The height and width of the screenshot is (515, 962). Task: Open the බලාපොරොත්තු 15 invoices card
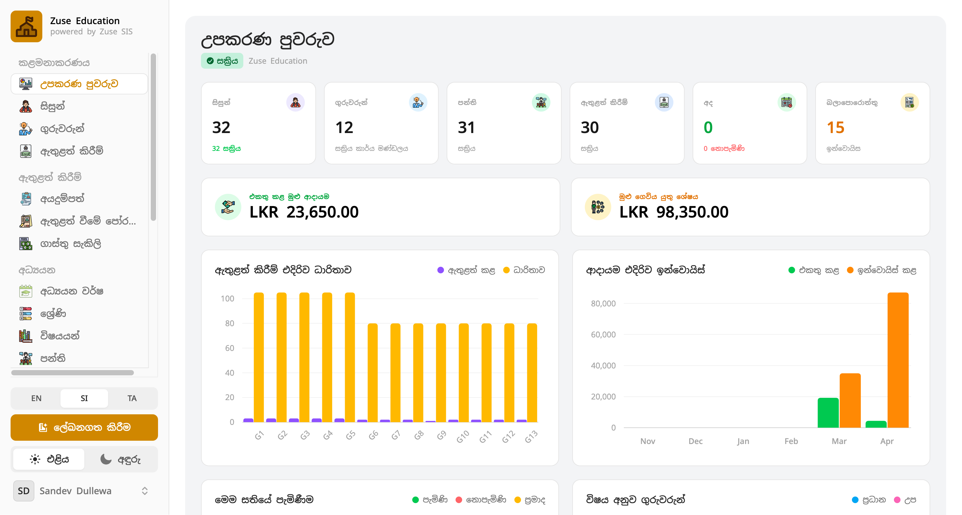click(873, 123)
